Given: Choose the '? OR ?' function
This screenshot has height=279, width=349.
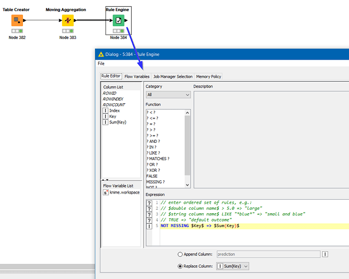Looking at the screenshot, I should (x=152, y=165).
